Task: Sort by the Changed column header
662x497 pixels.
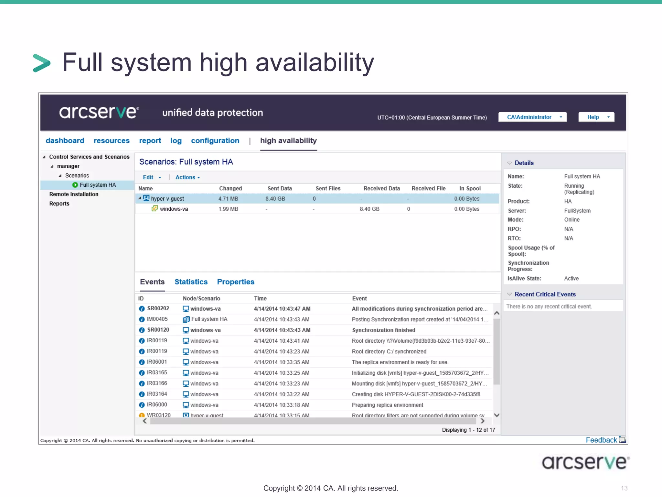Action: coord(230,188)
